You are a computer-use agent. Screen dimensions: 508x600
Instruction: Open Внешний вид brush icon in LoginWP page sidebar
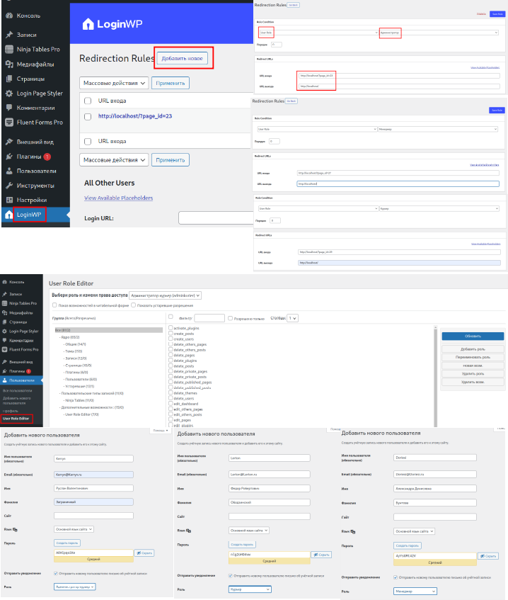9,142
